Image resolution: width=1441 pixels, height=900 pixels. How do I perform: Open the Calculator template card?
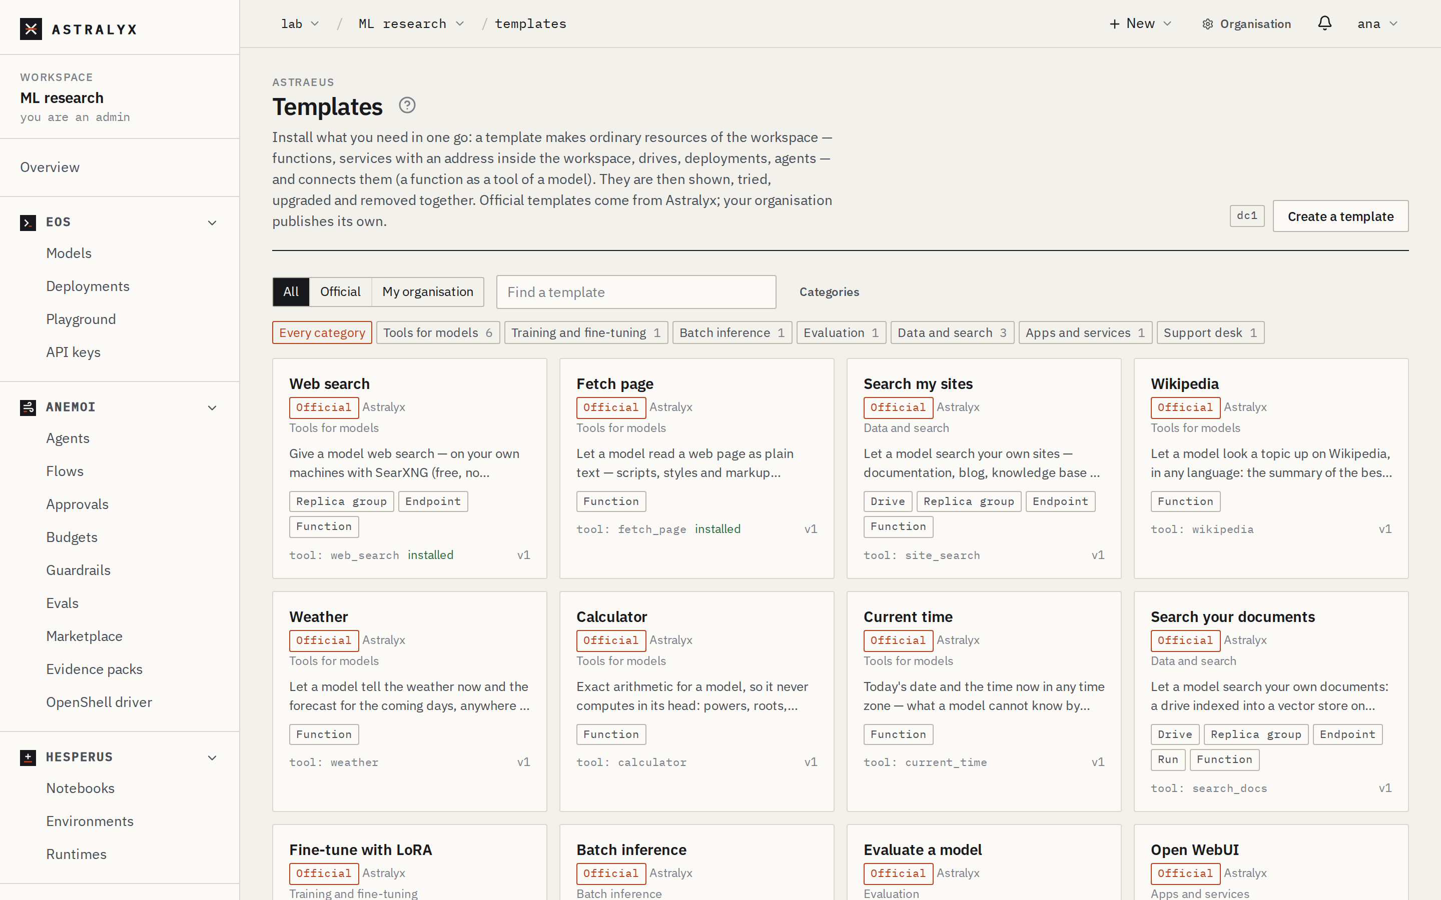(696, 701)
